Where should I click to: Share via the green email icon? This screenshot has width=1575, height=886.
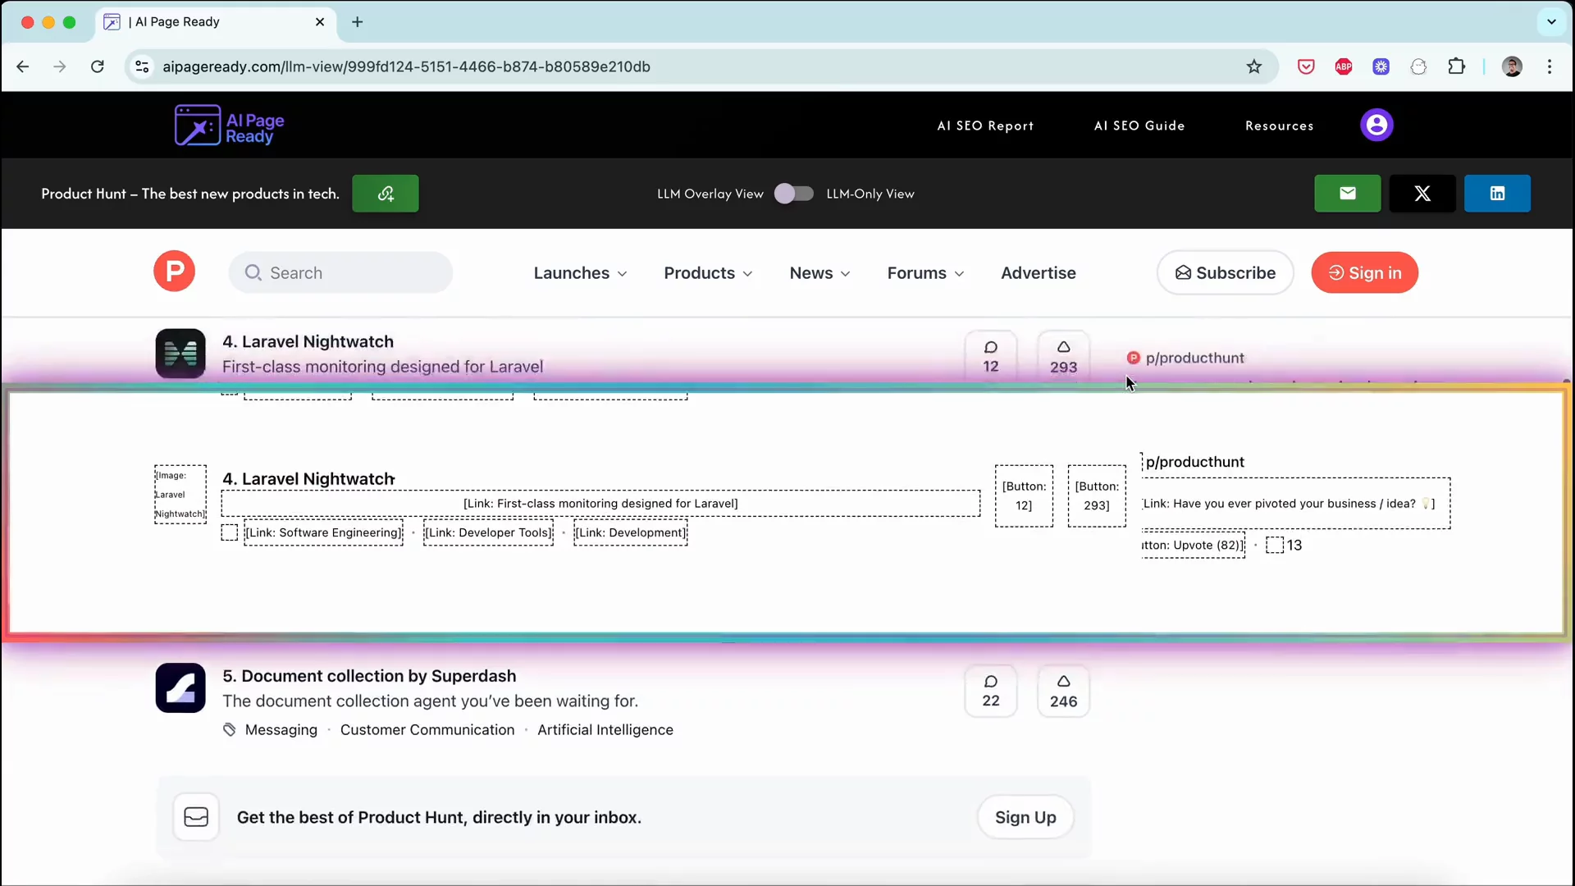(x=1347, y=194)
